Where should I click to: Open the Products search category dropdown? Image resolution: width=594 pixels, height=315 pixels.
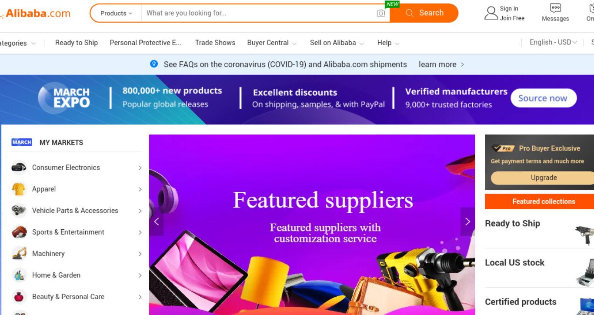pos(116,13)
